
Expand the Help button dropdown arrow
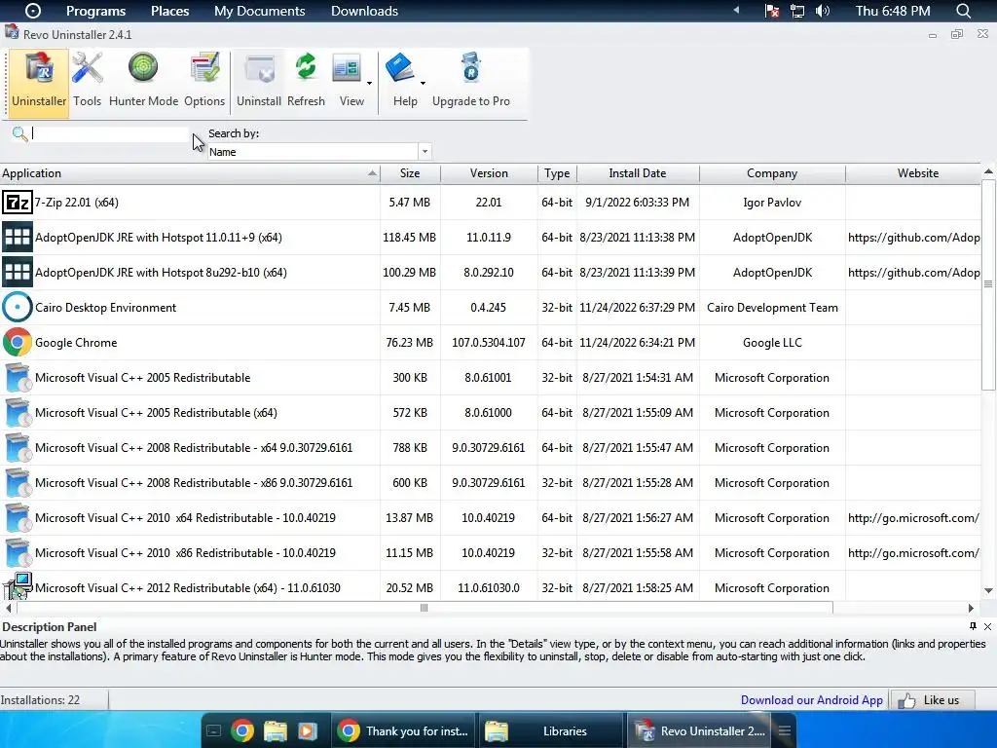click(x=423, y=84)
